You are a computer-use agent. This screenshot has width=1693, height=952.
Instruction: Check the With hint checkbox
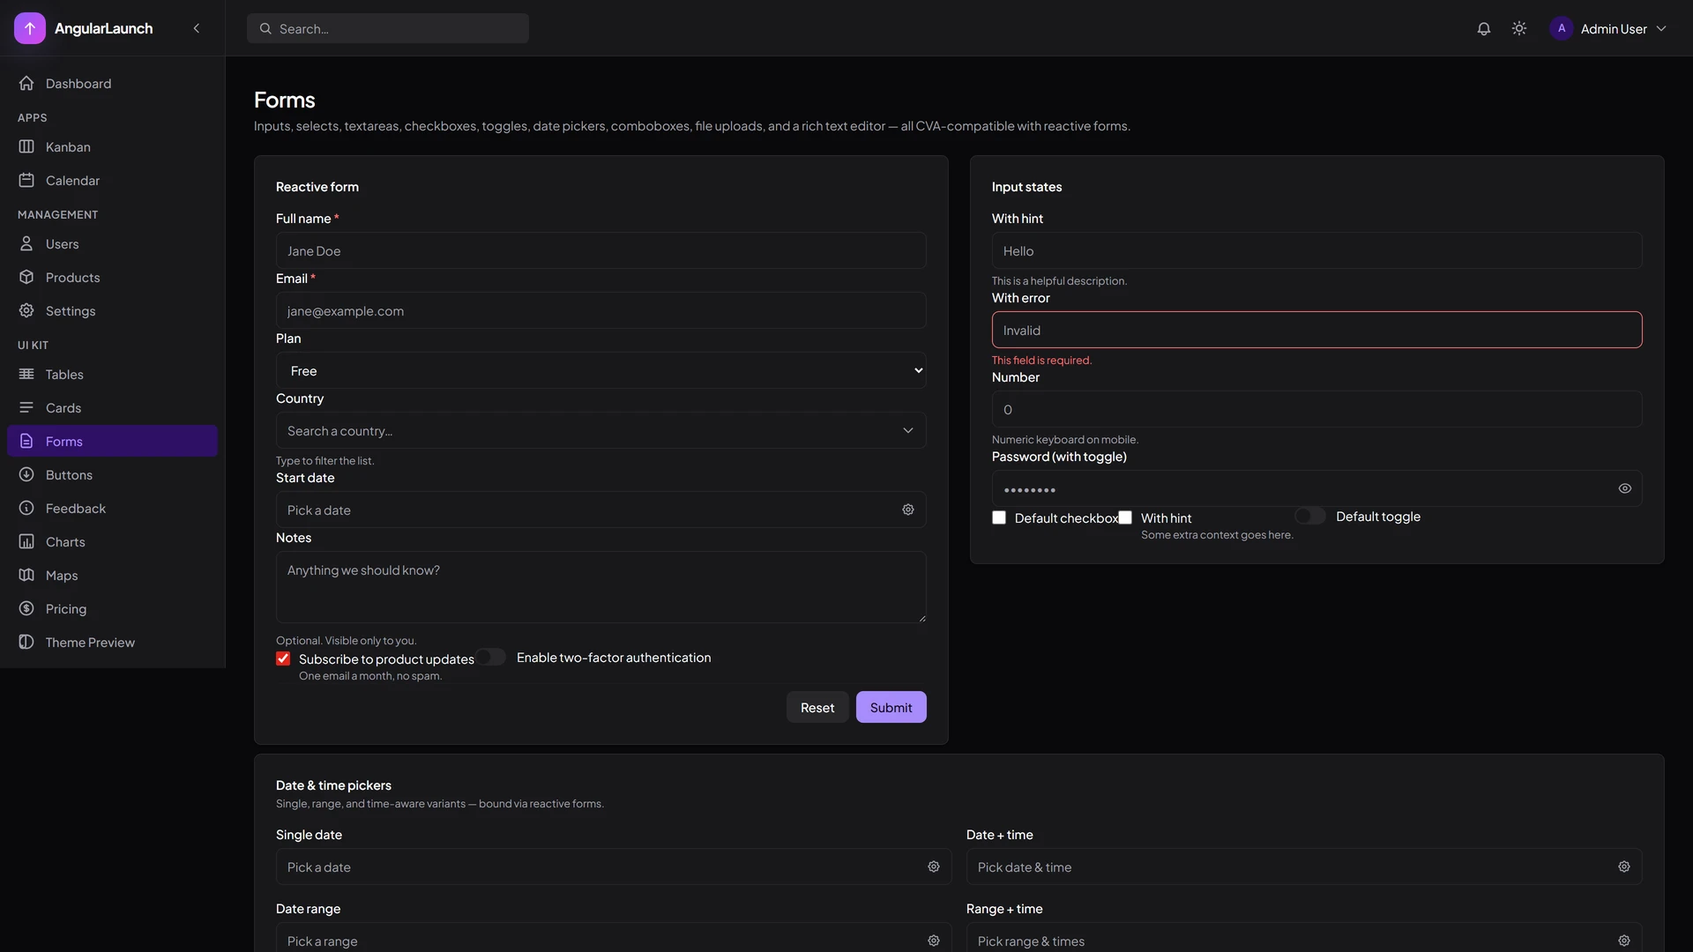point(1125,517)
